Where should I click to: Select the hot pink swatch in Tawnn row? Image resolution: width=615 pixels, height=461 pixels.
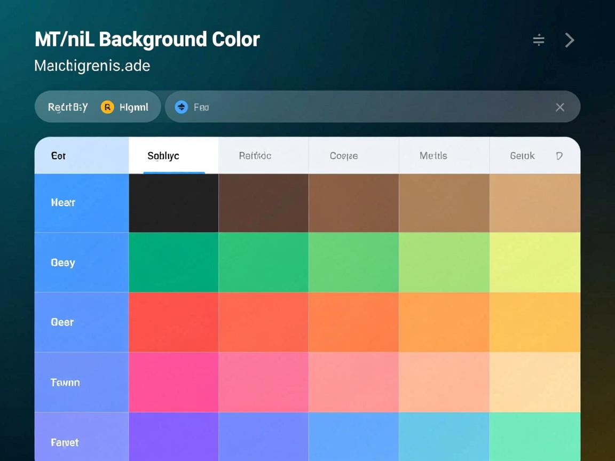174,382
